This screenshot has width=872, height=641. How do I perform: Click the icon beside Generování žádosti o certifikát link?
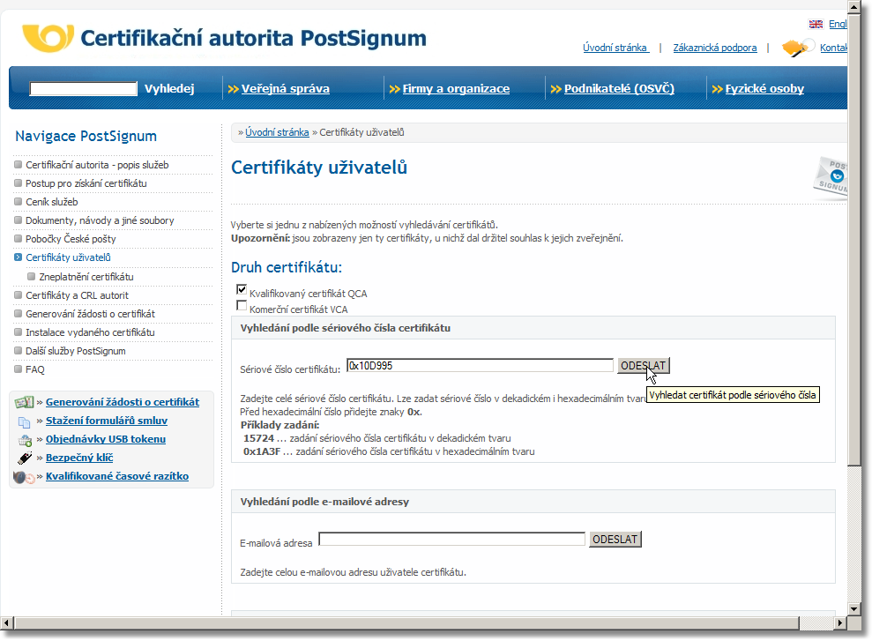pyautogui.click(x=24, y=402)
